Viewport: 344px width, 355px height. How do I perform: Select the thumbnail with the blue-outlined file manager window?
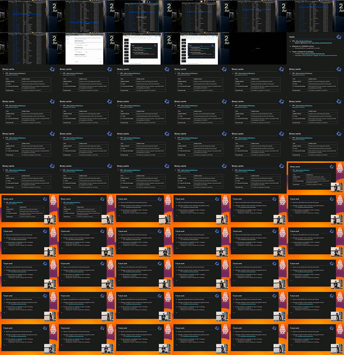[x=143, y=16]
